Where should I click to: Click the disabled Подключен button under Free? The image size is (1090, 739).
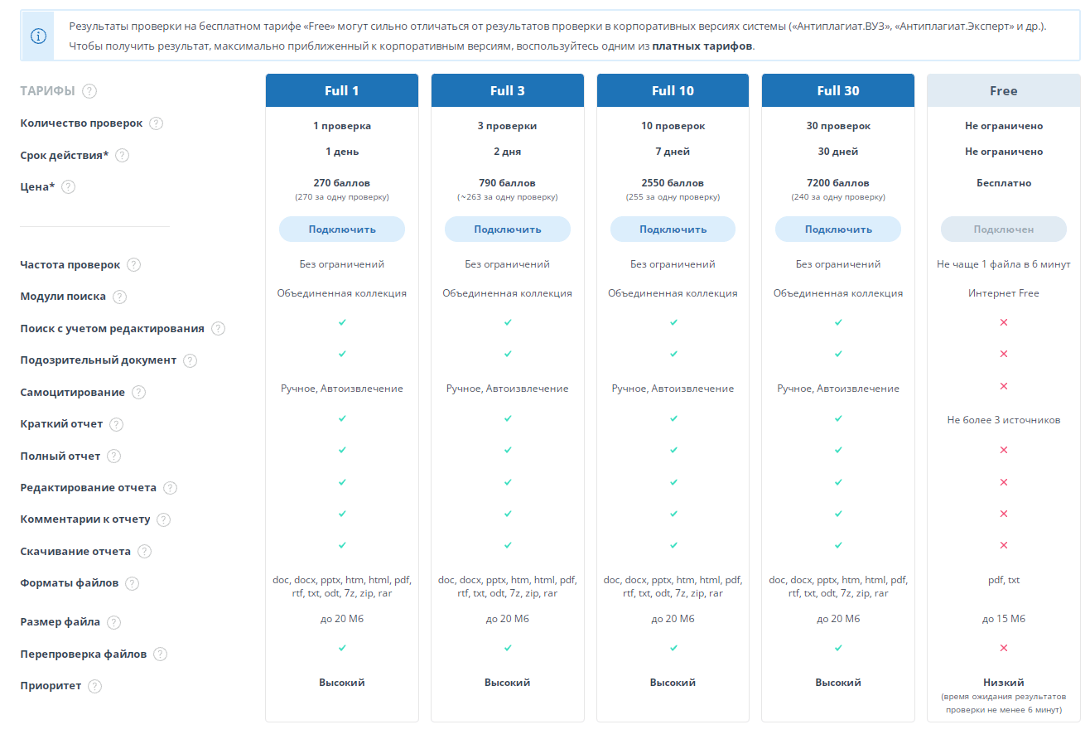pyautogui.click(x=1003, y=229)
